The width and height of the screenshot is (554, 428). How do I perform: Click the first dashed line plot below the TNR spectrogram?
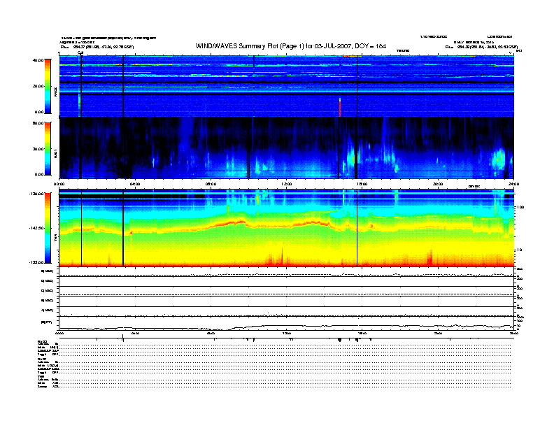click(286, 272)
